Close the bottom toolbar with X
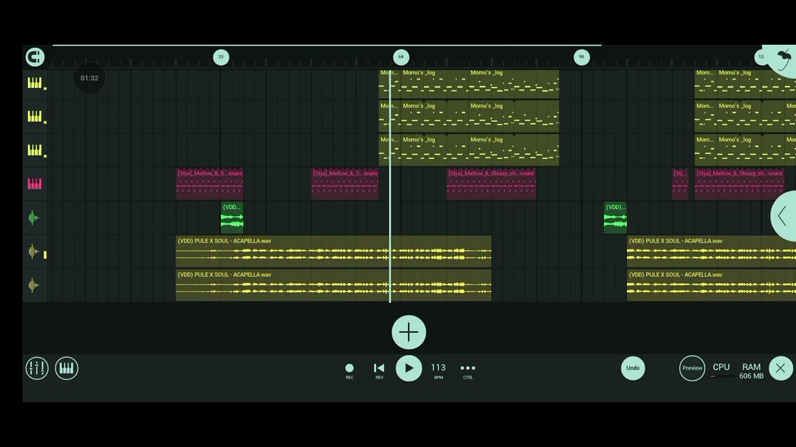Screen dimensions: 796x447 pos(780,368)
